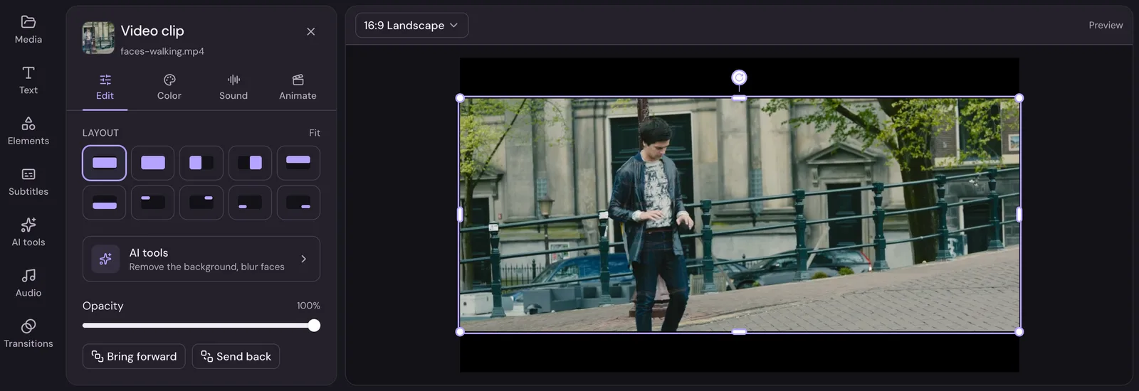1139x391 pixels.
Task: Select the bottom-left corner picture-in-picture layout
Action: click(x=250, y=203)
